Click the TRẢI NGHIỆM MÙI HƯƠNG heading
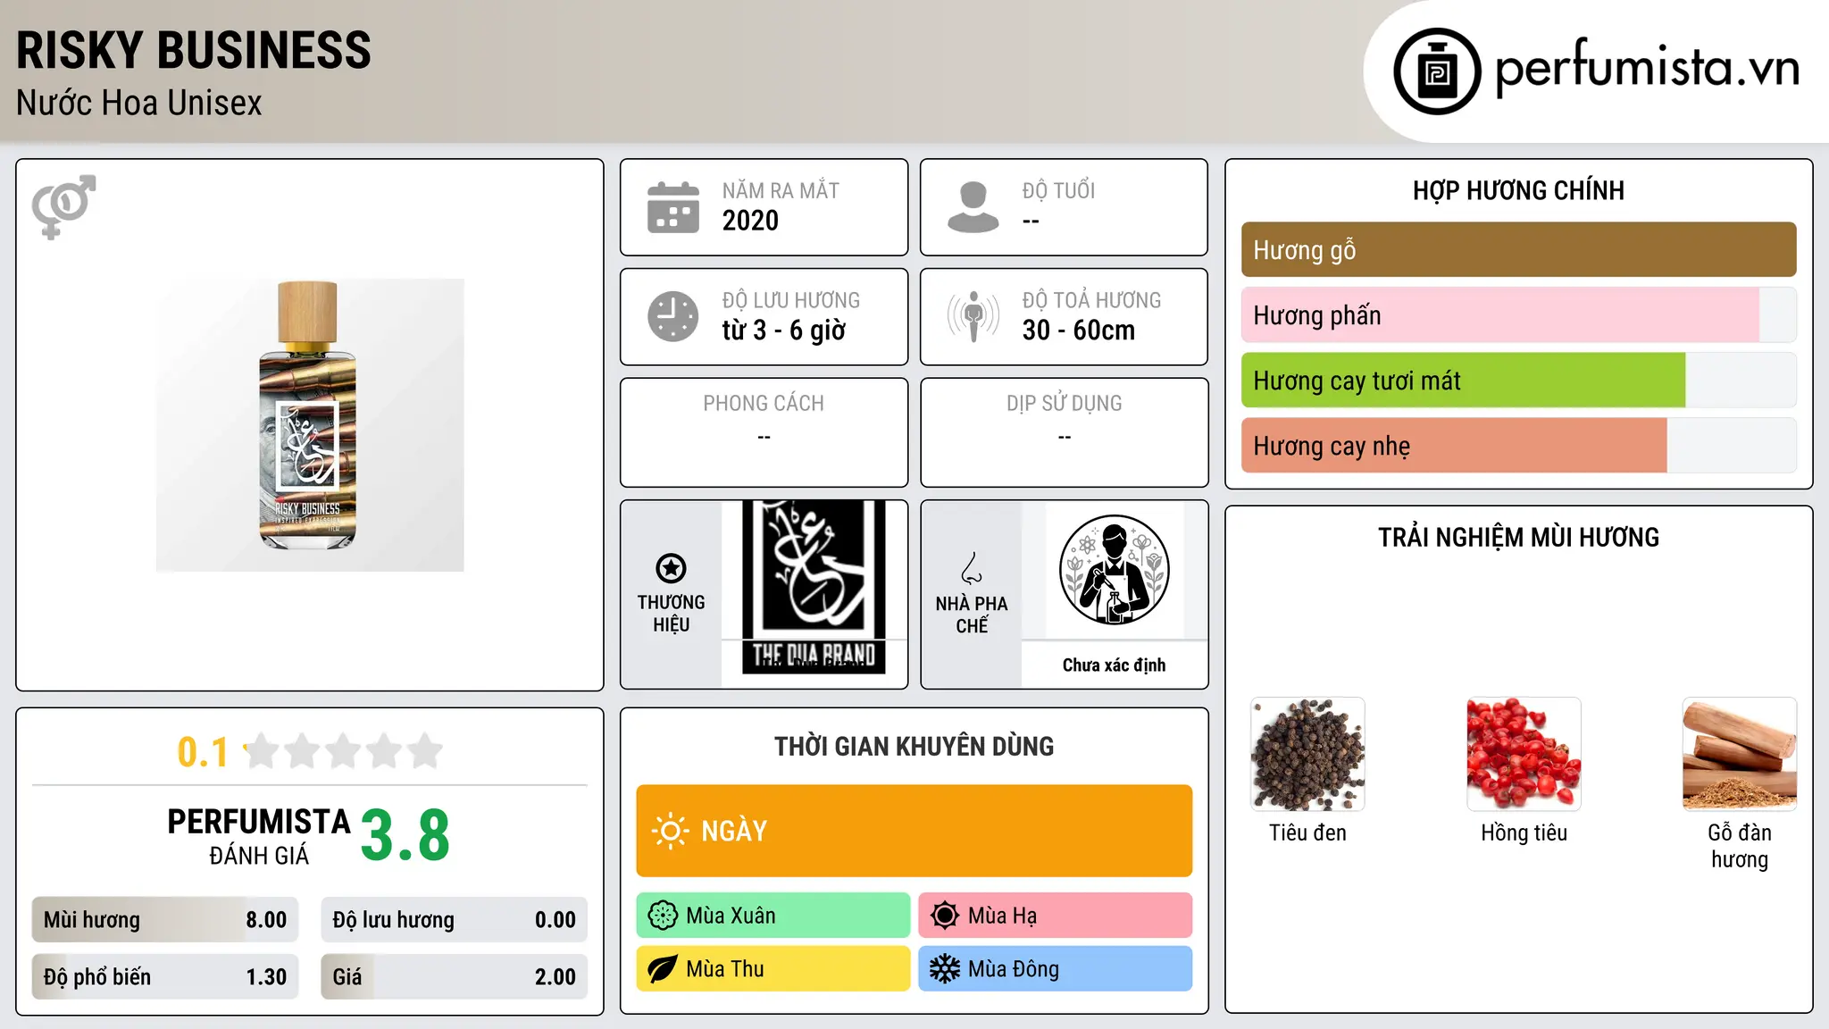 1518,537
